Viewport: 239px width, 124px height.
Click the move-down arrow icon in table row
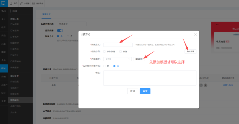[x=205, y=85]
